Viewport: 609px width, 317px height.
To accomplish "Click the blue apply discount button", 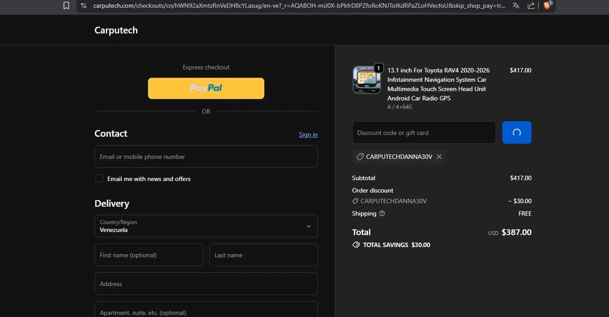I will (517, 133).
